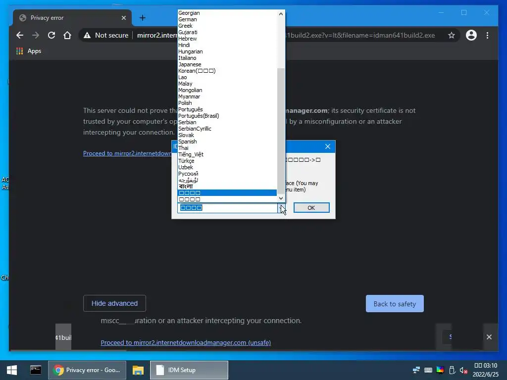Click the language combo box dropdown arrow
Viewport: 507px width, 380px height.
coord(281,208)
